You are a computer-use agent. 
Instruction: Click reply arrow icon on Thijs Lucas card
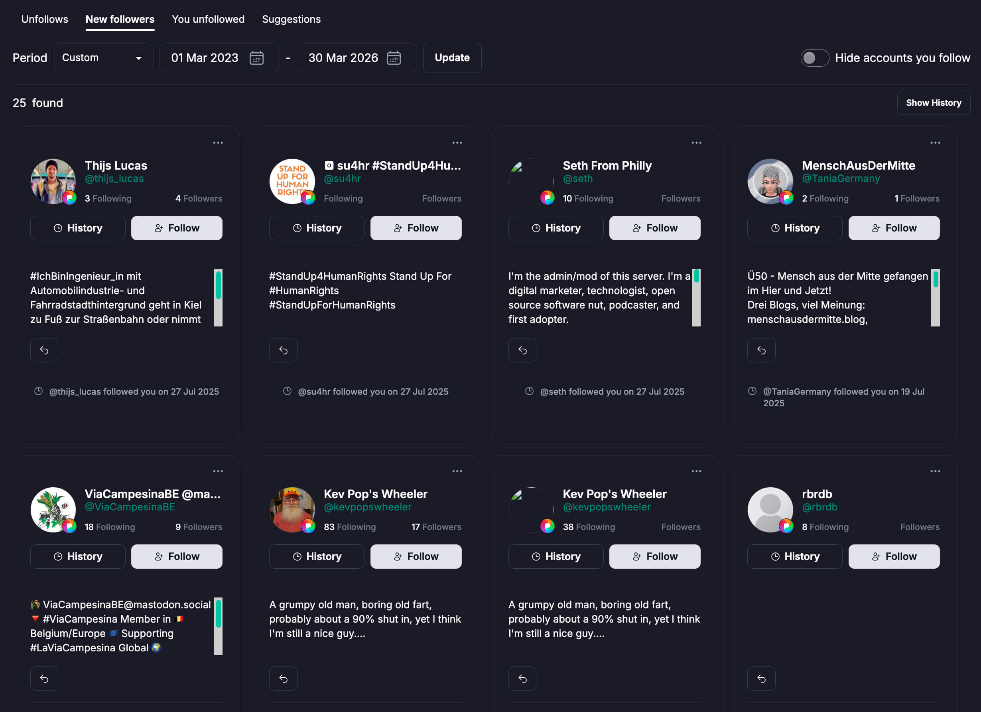point(44,350)
